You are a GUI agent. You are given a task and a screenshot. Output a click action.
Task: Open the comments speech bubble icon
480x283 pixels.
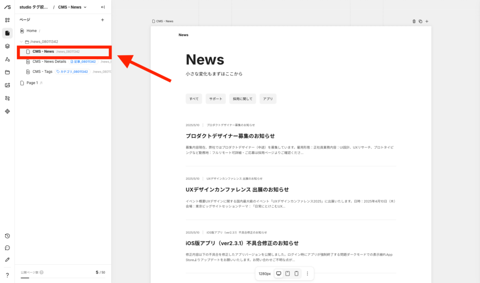point(7,247)
